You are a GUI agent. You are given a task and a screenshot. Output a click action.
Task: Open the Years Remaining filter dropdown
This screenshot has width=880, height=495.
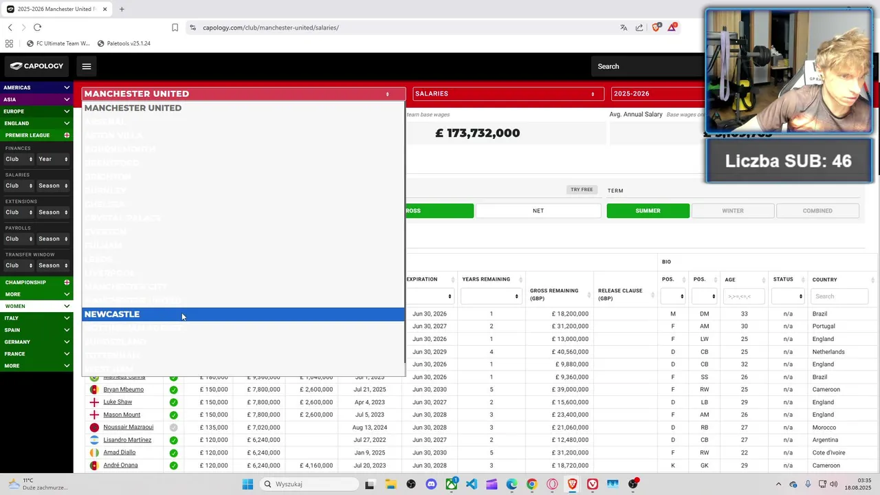[x=490, y=296]
